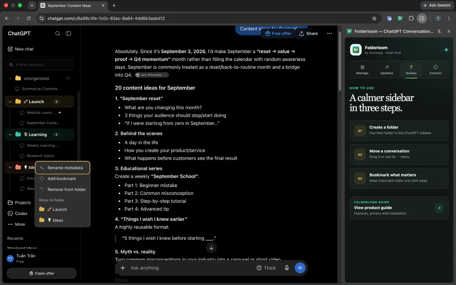Click the Folderloom logo in panel
Image resolution: width=456 pixels, height=285 pixels.
[x=356, y=50]
